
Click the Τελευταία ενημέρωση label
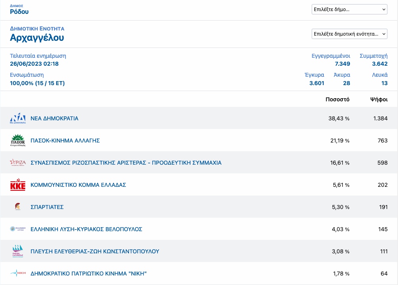(38, 56)
